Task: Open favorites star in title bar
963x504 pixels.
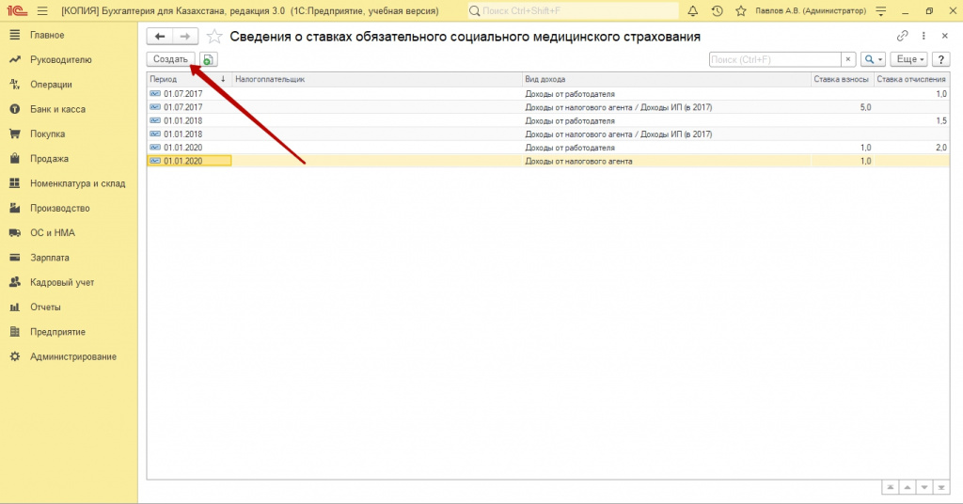Action: tap(741, 11)
